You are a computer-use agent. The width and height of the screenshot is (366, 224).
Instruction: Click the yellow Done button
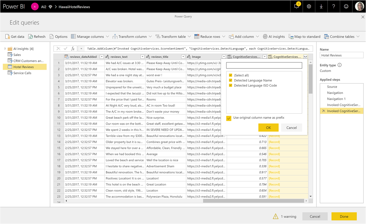[x=344, y=216]
